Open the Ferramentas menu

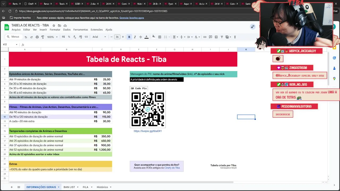(x=80, y=30)
